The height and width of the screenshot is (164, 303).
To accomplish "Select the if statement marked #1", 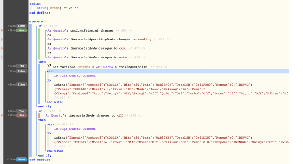I will pyautogui.click(x=48, y=26).
